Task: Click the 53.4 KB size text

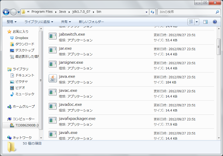Action: coord(171,40)
